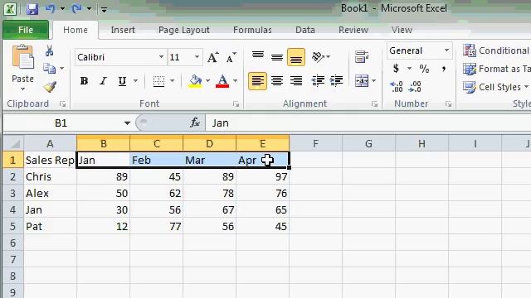
Task: Toggle Align Text Left
Action: pyautogui.click(x=257, y=81)
